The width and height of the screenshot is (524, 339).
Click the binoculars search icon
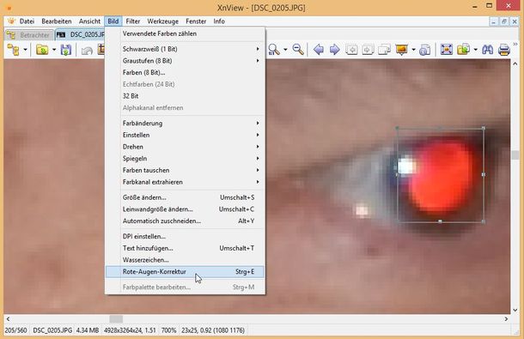pos(488,50)
